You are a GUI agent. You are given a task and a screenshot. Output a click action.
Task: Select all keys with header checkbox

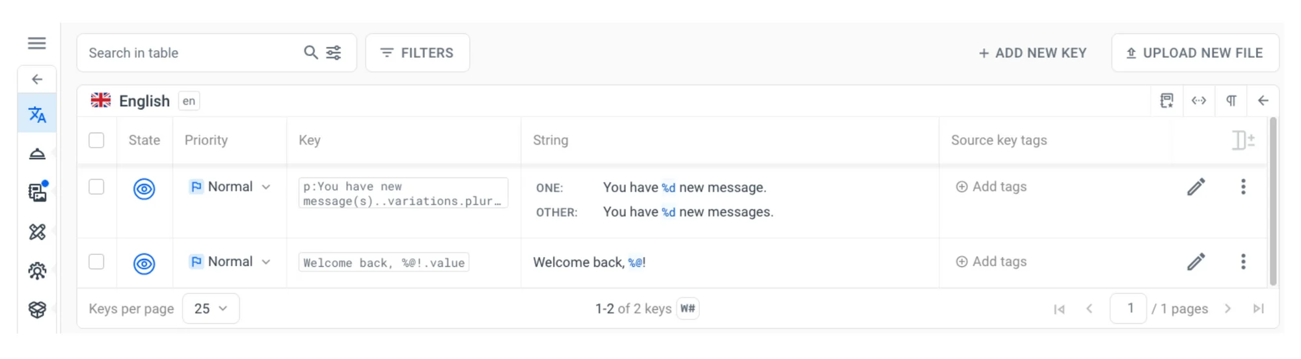tap(96, 140)
